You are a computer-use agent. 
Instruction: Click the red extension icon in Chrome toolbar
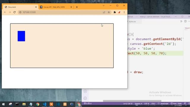[119, 12]
